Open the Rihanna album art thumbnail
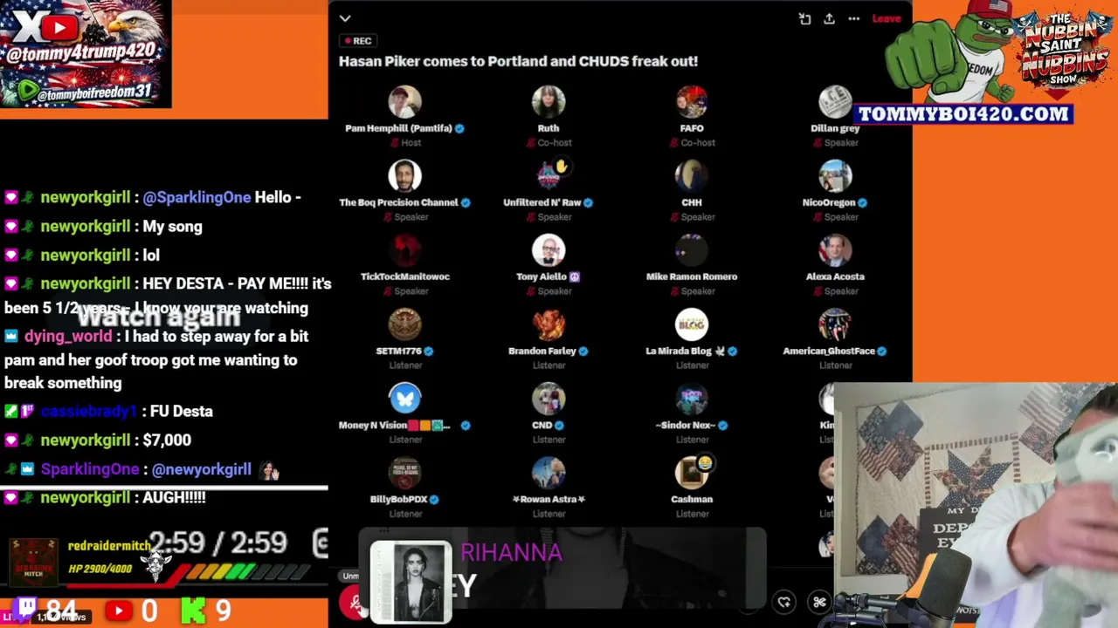Screen dimensions: 1118x628 (x=411, y=582)
